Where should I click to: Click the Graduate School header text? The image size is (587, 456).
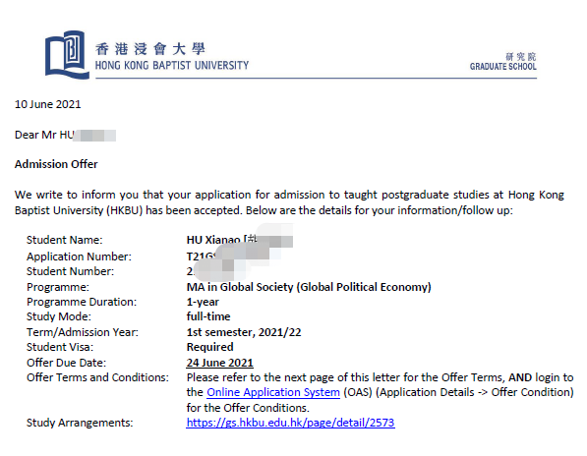[x=502, y=62]
